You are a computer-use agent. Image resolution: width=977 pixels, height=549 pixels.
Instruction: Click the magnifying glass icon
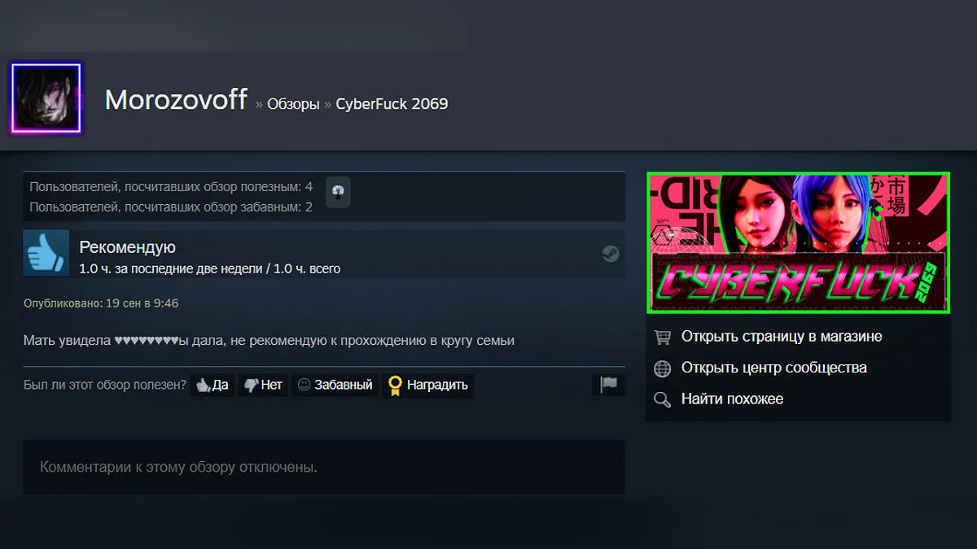coord(663,399)
